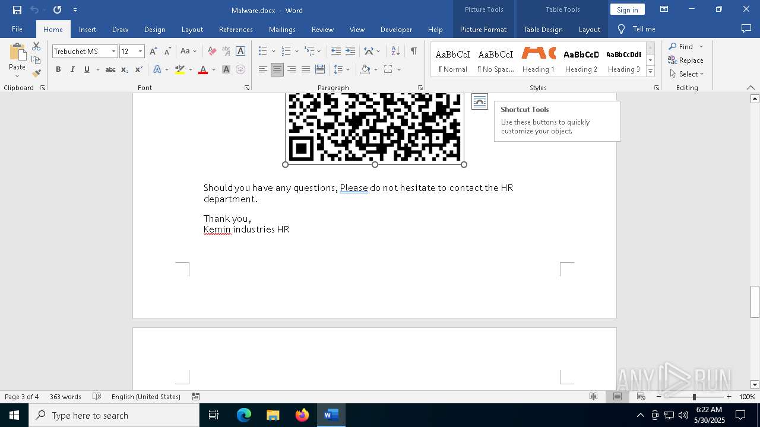
Task: Sort paragraph content icon
Action: pos(395,52)
